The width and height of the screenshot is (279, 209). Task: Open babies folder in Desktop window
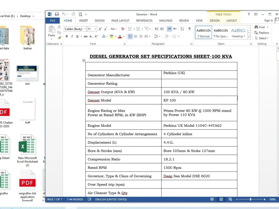click(28, 38)
